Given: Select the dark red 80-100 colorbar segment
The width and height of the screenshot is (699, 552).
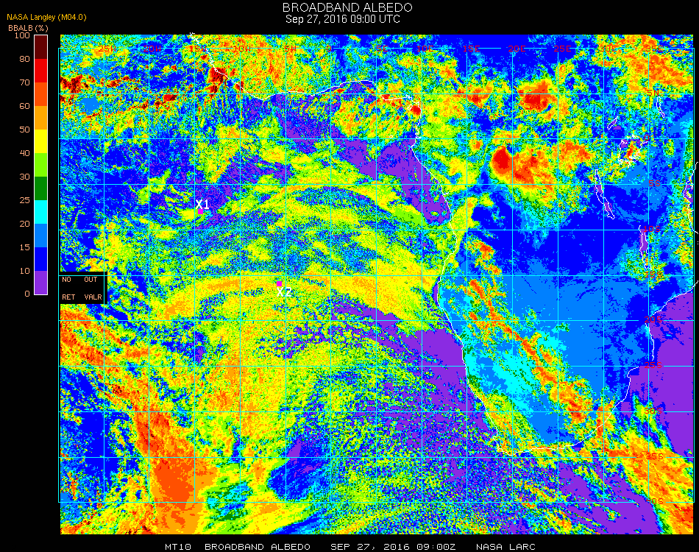Looking at the screenshot, I should pyautogui.click(x=41, y=47).
